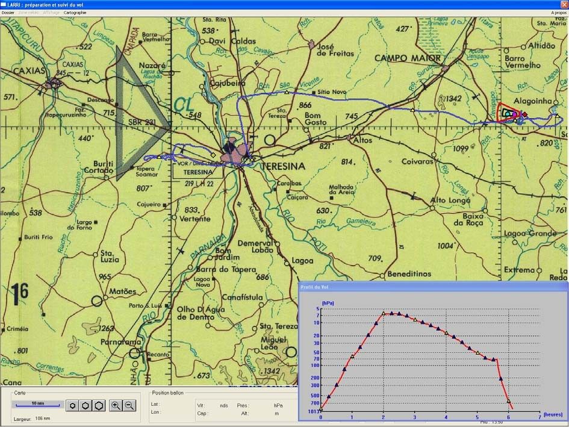The image size is (569, 427).
Task: Click the yellow peak marker at 2 hours
Action: [x=384, y=313]
